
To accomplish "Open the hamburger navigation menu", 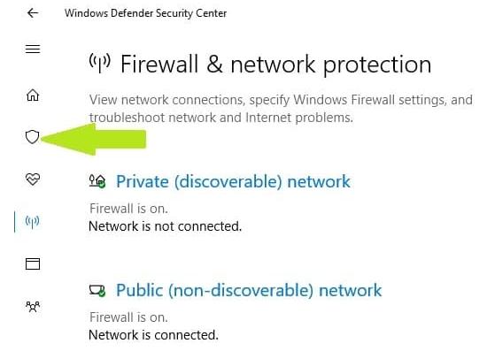I will (x=33, y=49).
